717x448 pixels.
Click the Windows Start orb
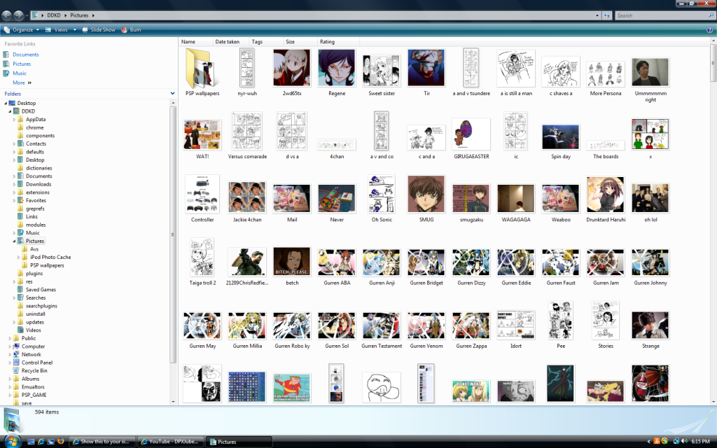(x=13, y=440)
